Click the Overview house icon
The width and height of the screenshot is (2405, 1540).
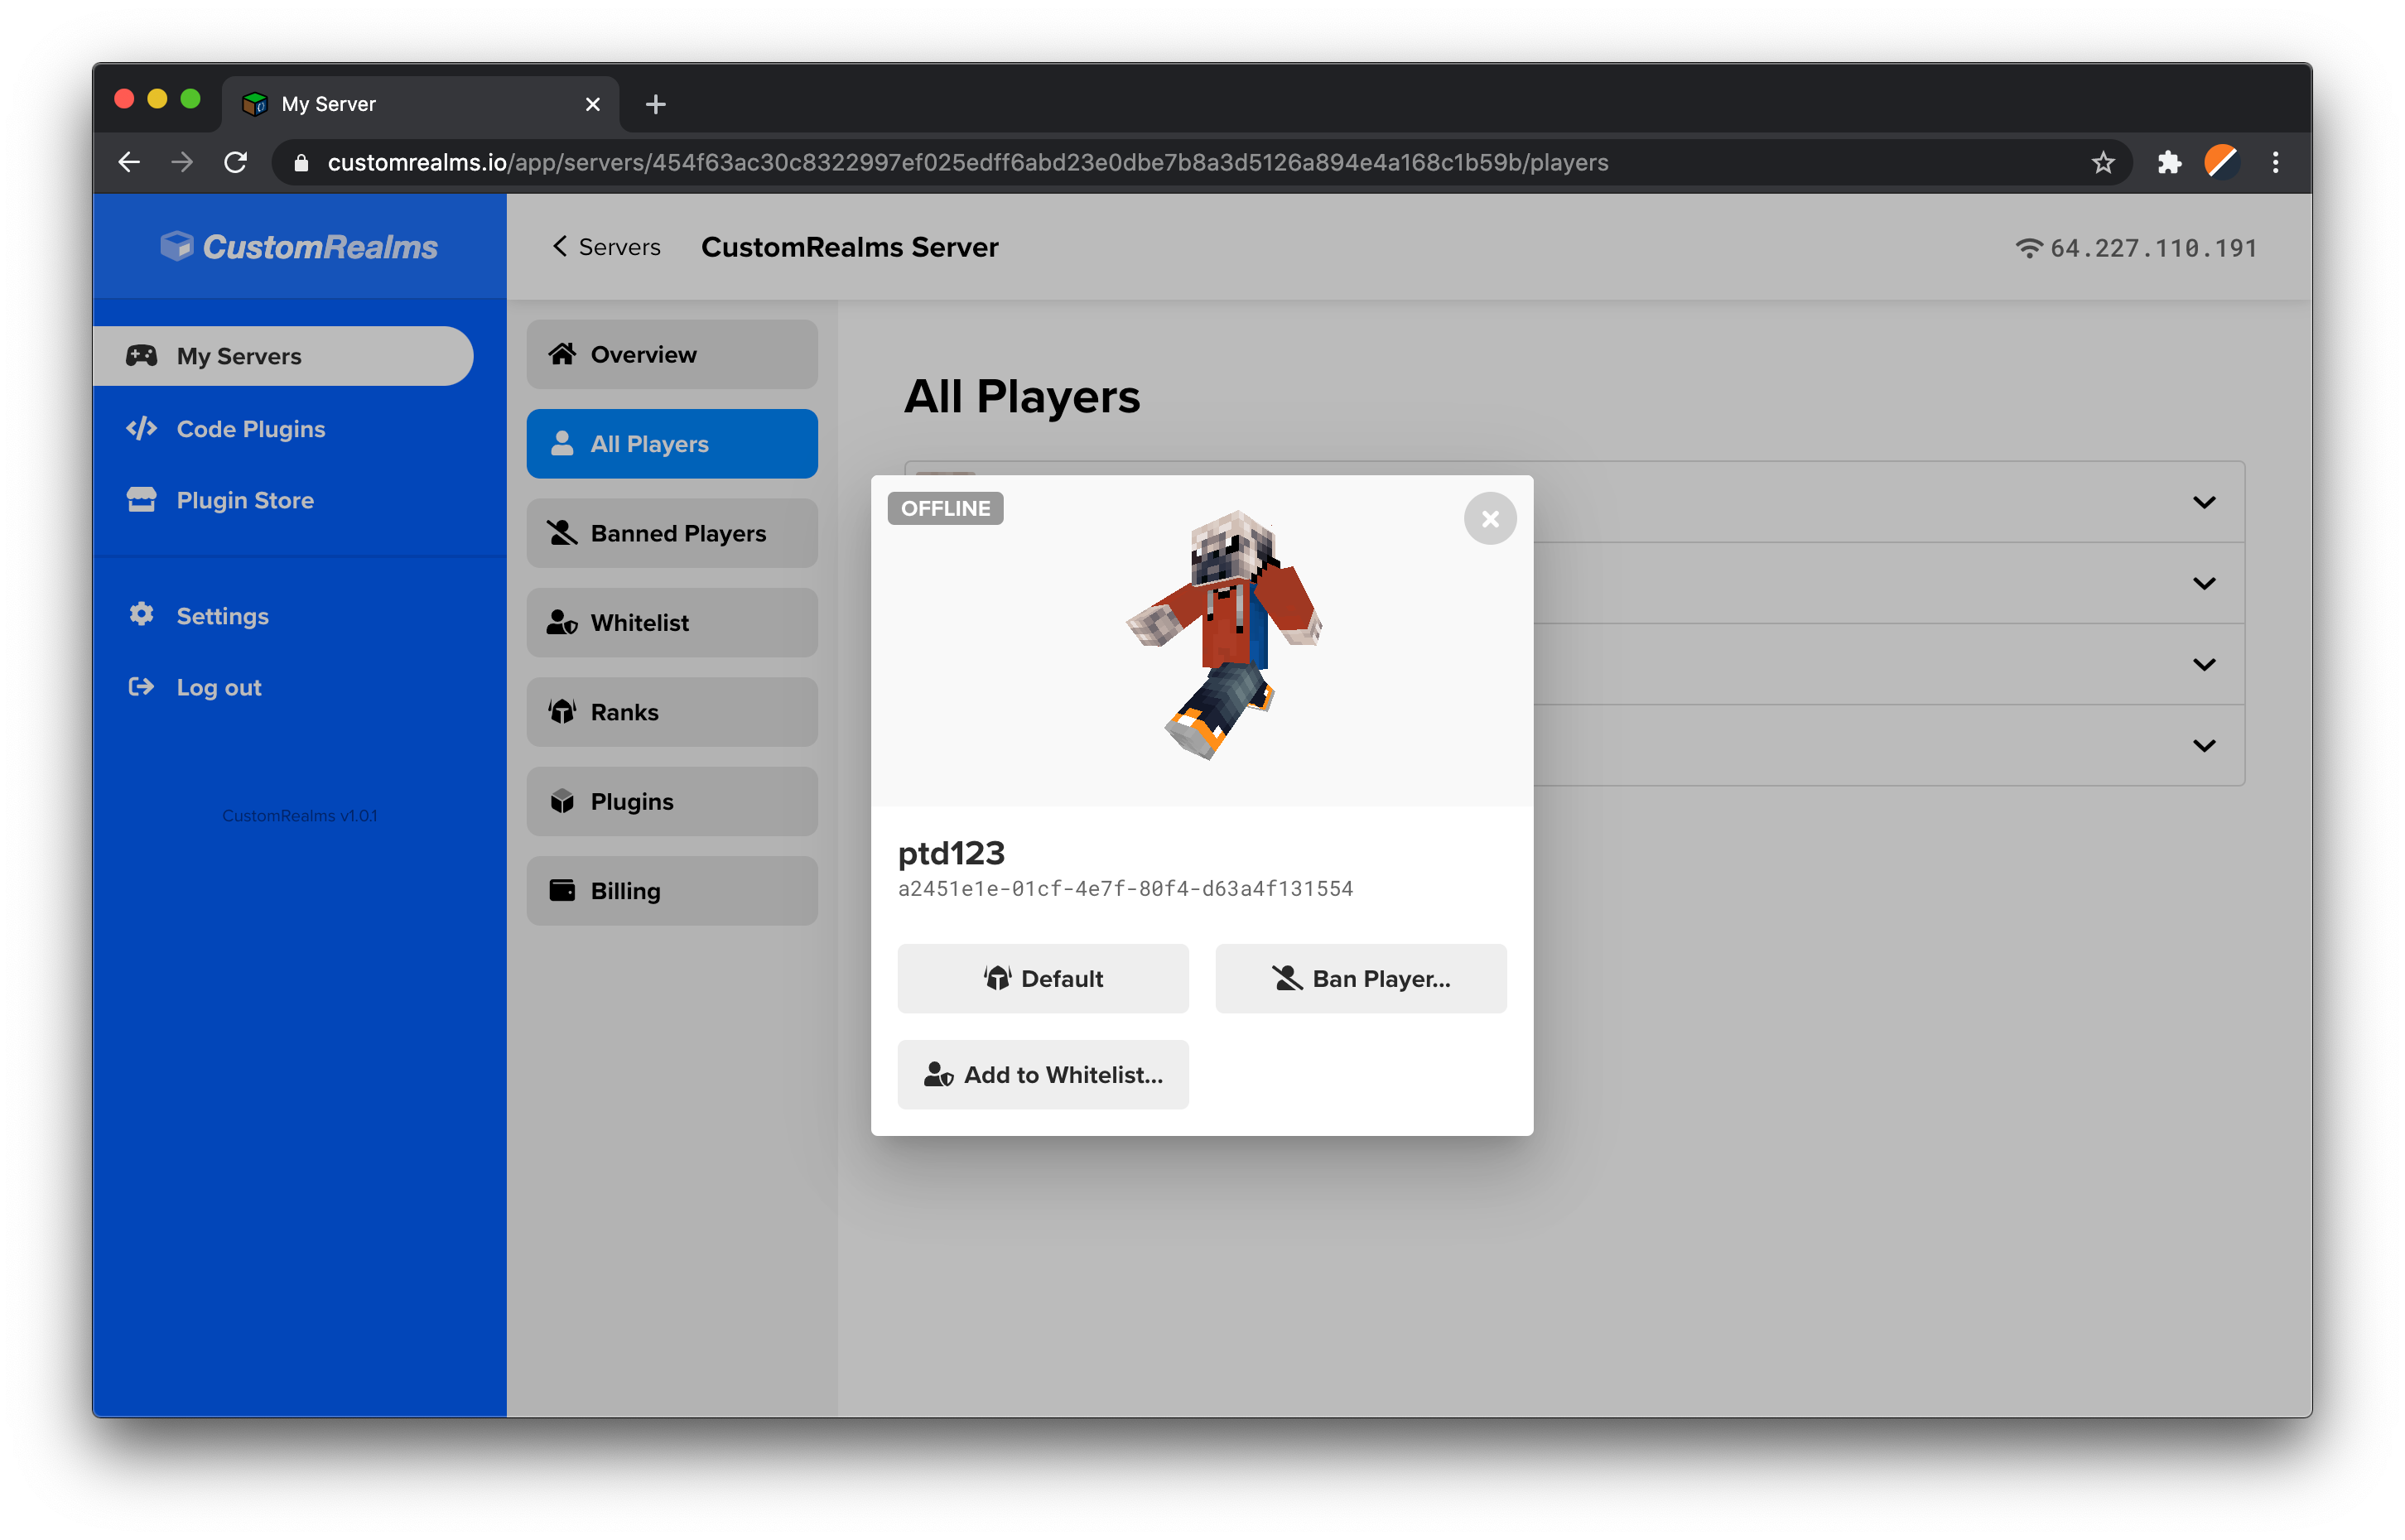click(562, 353)
